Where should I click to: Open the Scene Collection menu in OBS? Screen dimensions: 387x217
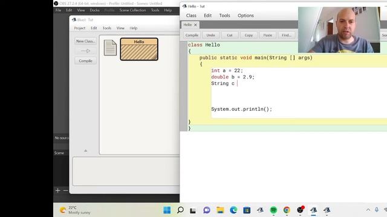tap(132, 10)
